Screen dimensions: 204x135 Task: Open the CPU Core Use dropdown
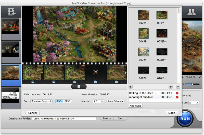[197, 103]
